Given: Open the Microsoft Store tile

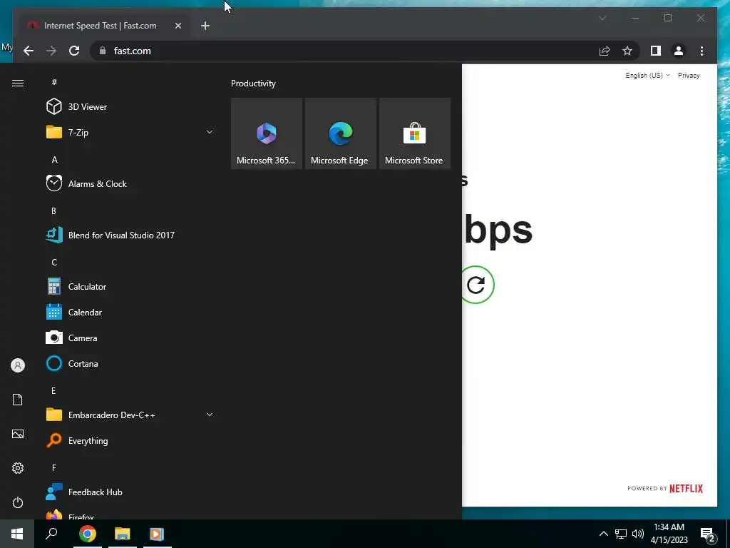Looking at the screenshot, I should 414,133.
